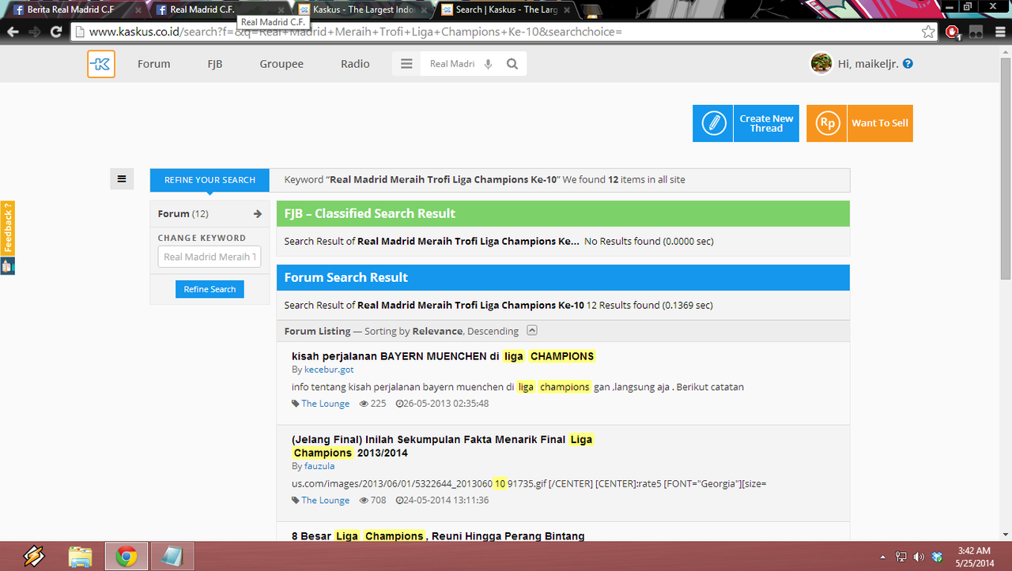Open the search category hamburger menu

(406, 64)
